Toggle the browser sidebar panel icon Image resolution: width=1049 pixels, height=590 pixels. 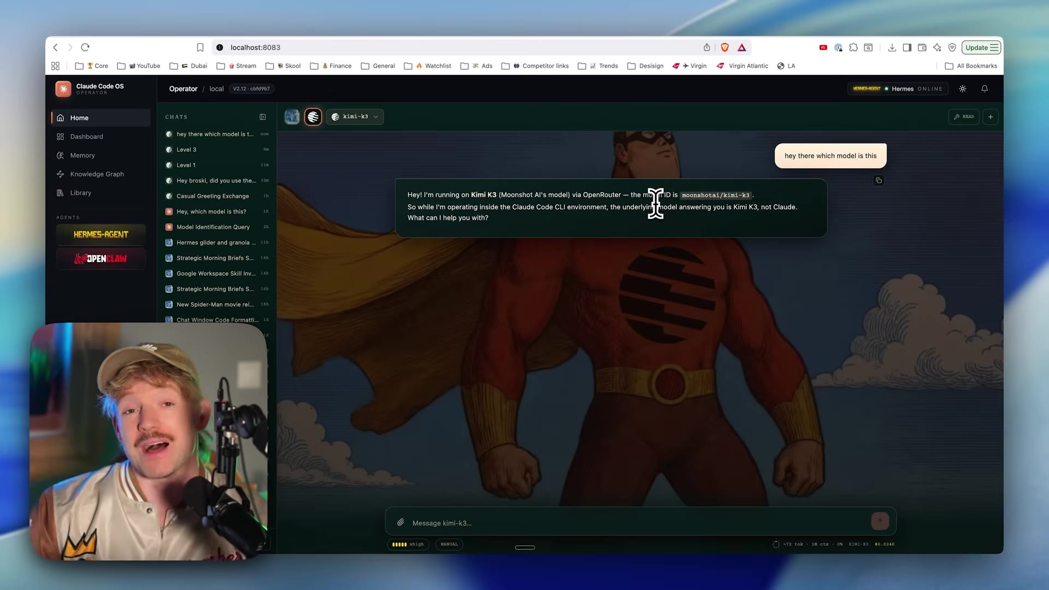907,48
